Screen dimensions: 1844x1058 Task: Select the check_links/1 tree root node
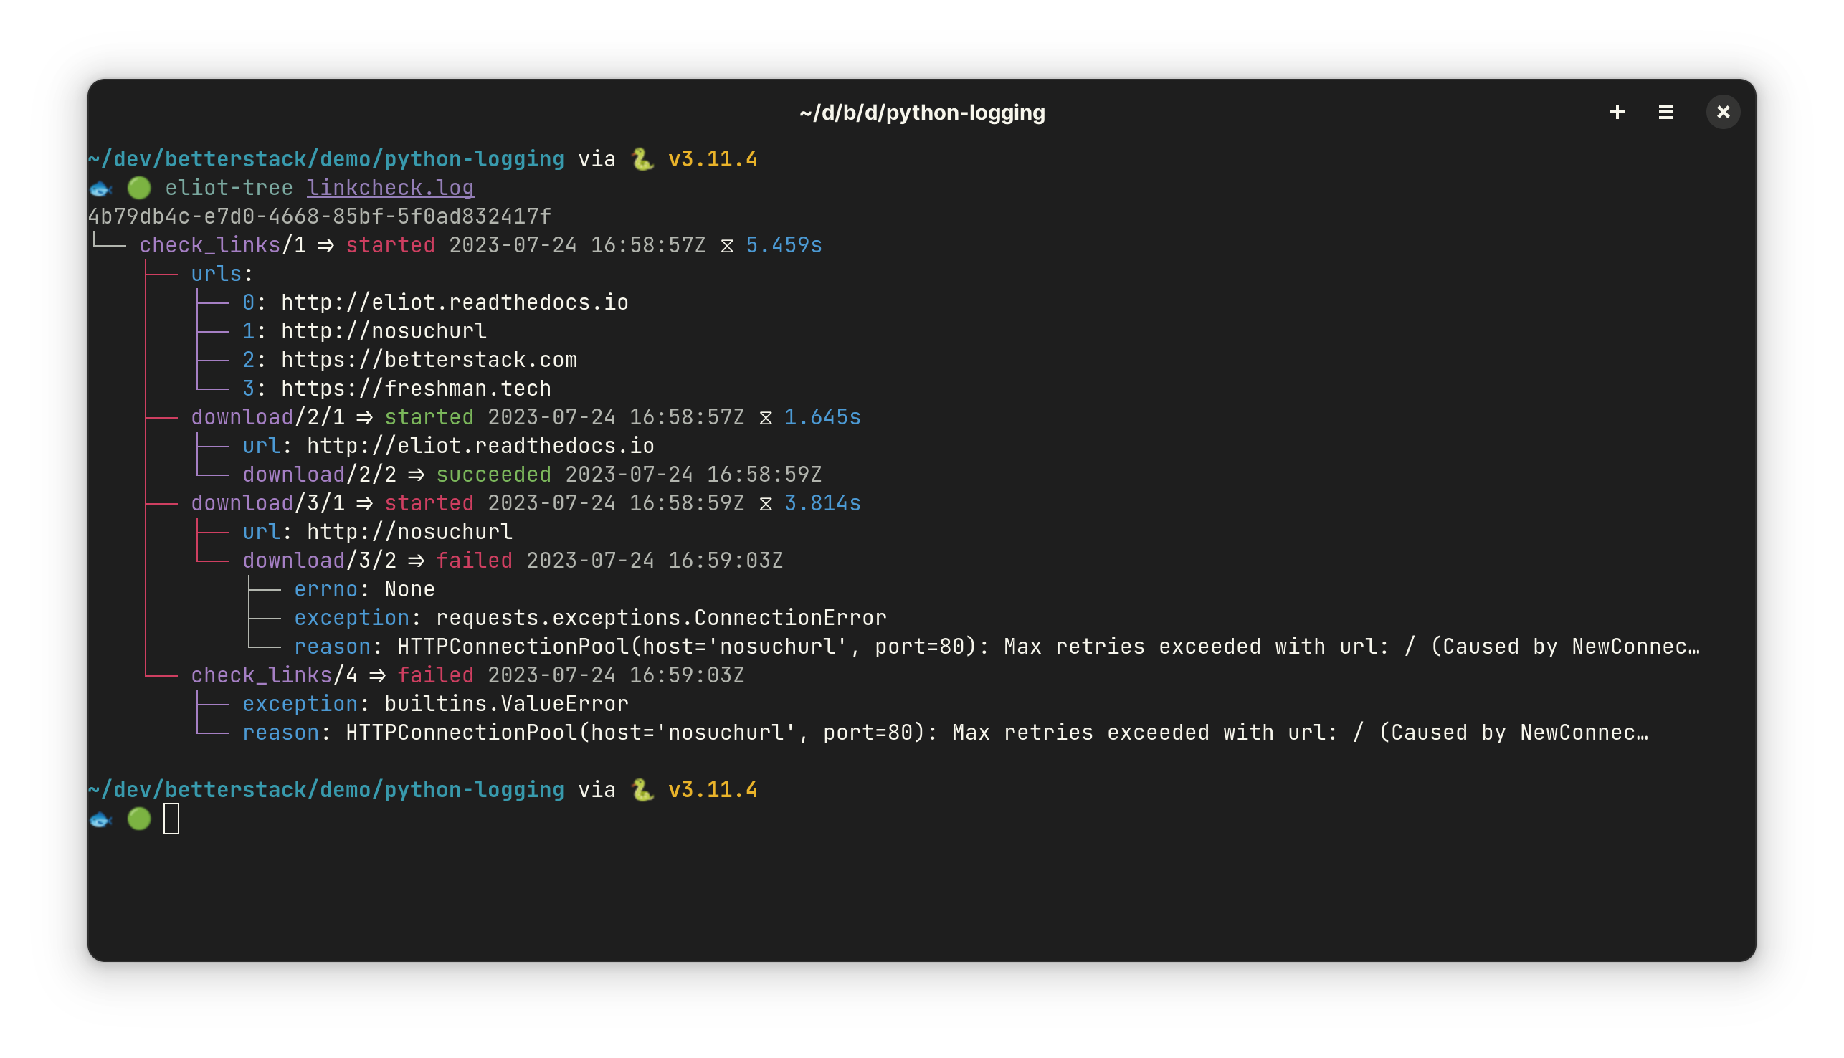coord(222,246)
